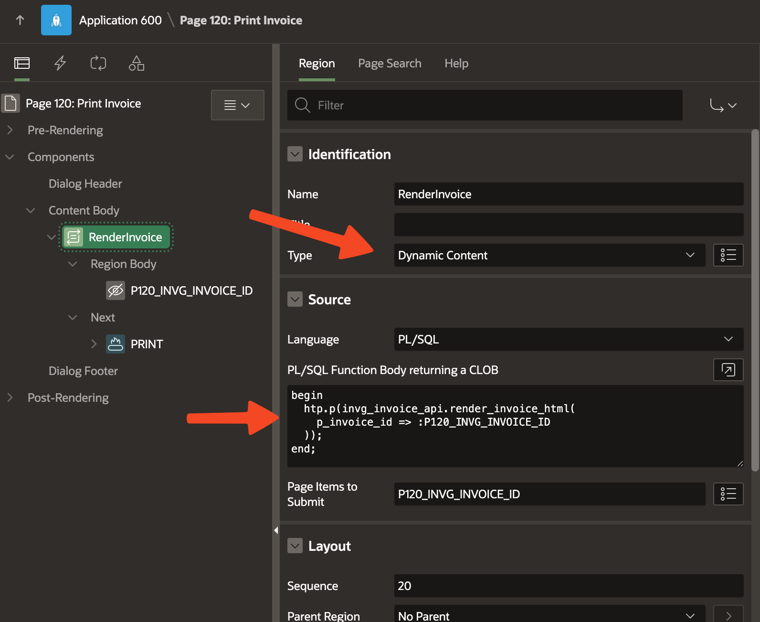The image size is (760, 622).
Task: Open the Language PL/SQL dropdown
Action: point(569,339)
